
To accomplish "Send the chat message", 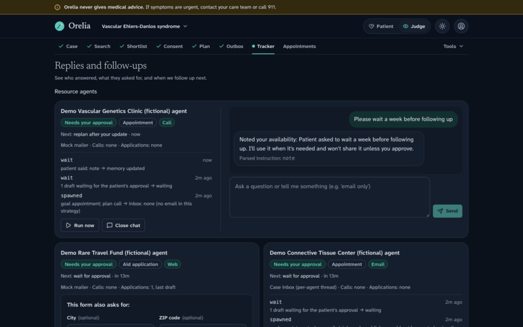I will pos(447,211).
